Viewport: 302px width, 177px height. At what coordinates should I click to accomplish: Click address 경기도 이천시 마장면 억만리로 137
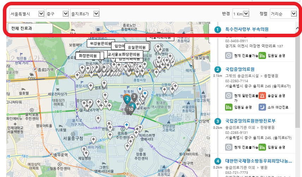pos(254,46)
